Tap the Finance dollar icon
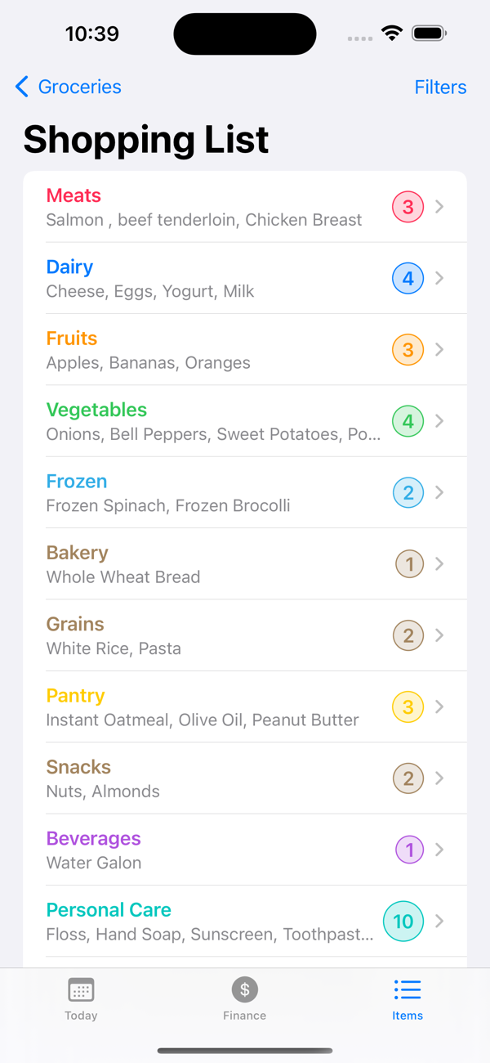Viewport: 490px width, 1063px height. (244, 990)
